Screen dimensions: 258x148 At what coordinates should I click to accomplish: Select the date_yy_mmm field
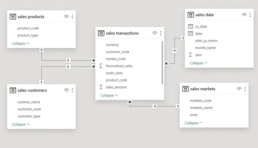(x=206, y=41)
